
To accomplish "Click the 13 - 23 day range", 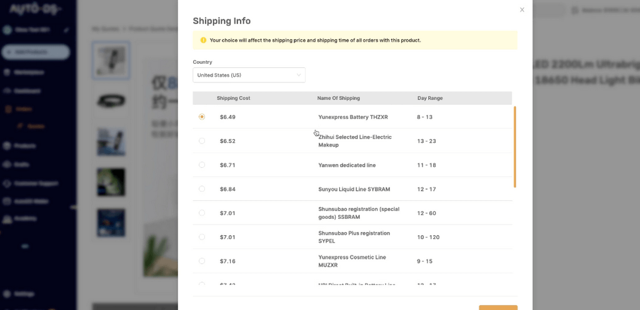I will click(x=426, y=141).
